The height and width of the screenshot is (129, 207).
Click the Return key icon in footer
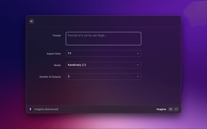click(x=176, y=109)
